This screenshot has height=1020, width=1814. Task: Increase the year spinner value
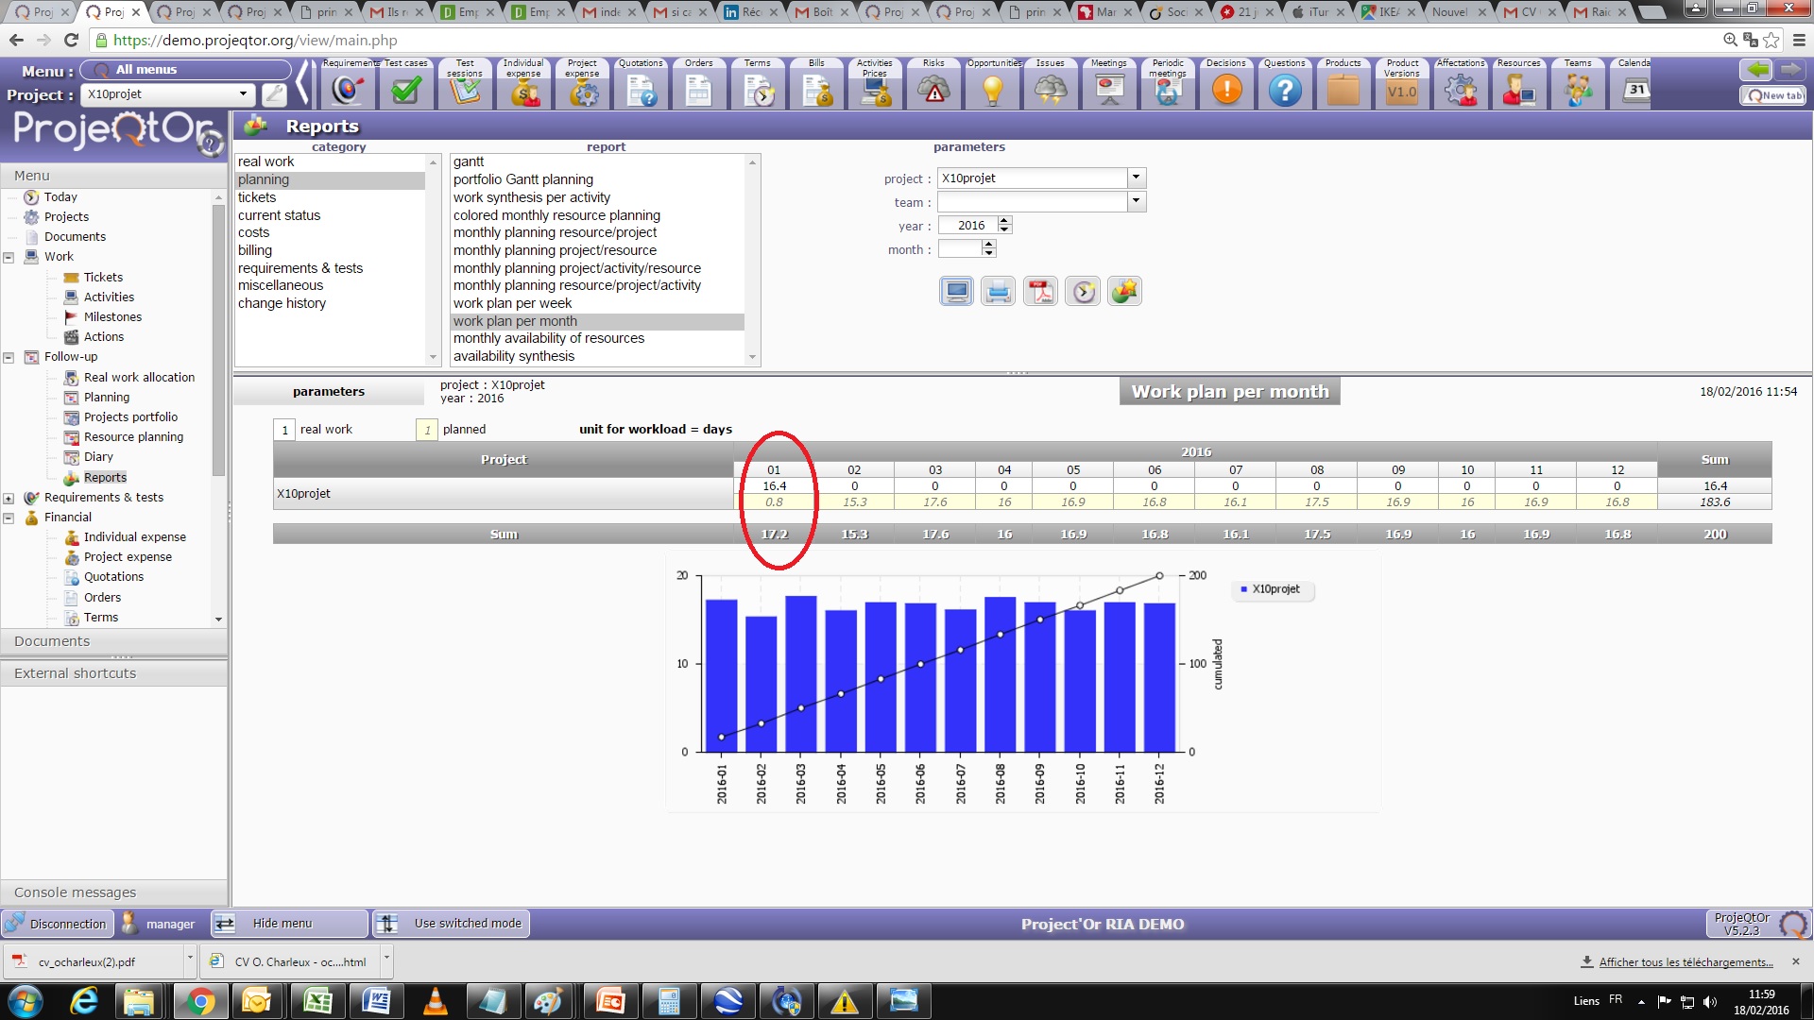click(1004, 221)
